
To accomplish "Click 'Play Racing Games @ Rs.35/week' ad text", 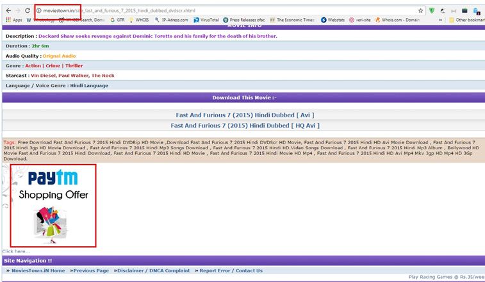I will click(x=447, y=277).
